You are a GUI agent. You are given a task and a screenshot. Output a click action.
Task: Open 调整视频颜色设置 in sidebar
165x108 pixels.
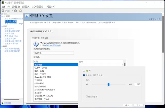[x=12, y=48]
